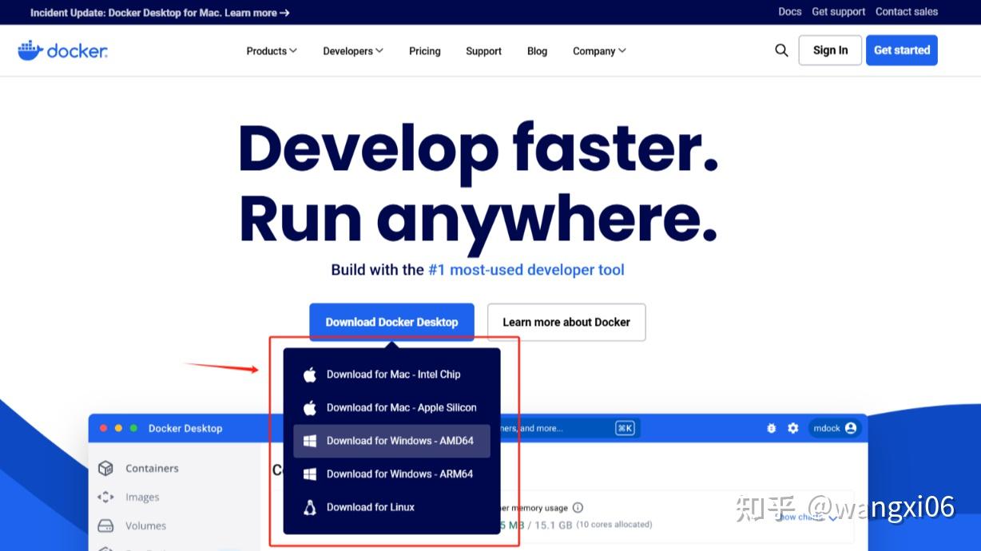Open the mdock account avatar menu
The width and height of the screenshot is (981, 551).
(835, 428)
